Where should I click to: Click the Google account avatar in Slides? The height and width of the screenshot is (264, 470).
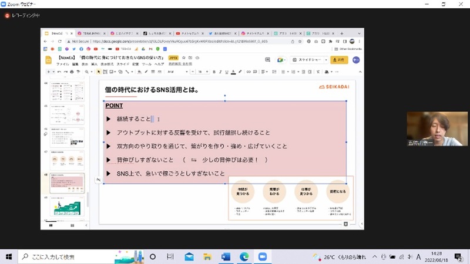(x=356, y=60)
